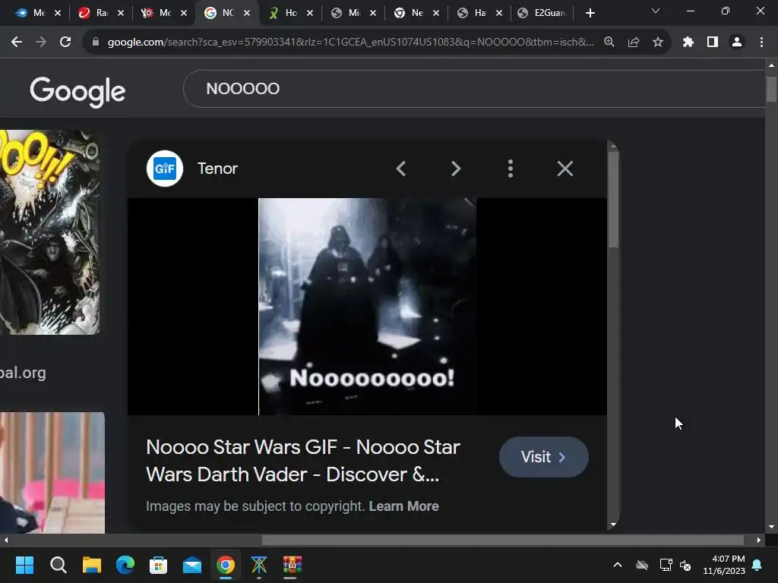This screenshot has width=778, height=583.
Task: Click the Tenor source name
Action: click(217, 169)
